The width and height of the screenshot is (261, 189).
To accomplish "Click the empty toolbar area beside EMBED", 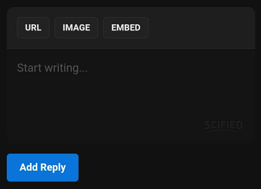I will [201, 28].
